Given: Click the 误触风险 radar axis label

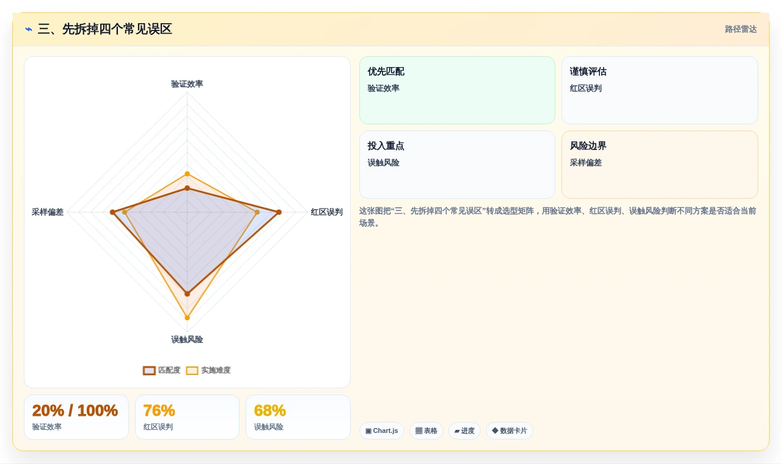Looking at the screenshot, I should pyautogui.click(x=187, y=340).
